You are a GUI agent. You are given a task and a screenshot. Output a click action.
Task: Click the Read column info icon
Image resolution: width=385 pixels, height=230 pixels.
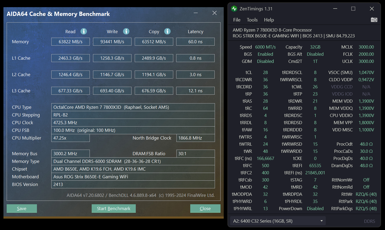click(84, 31)
